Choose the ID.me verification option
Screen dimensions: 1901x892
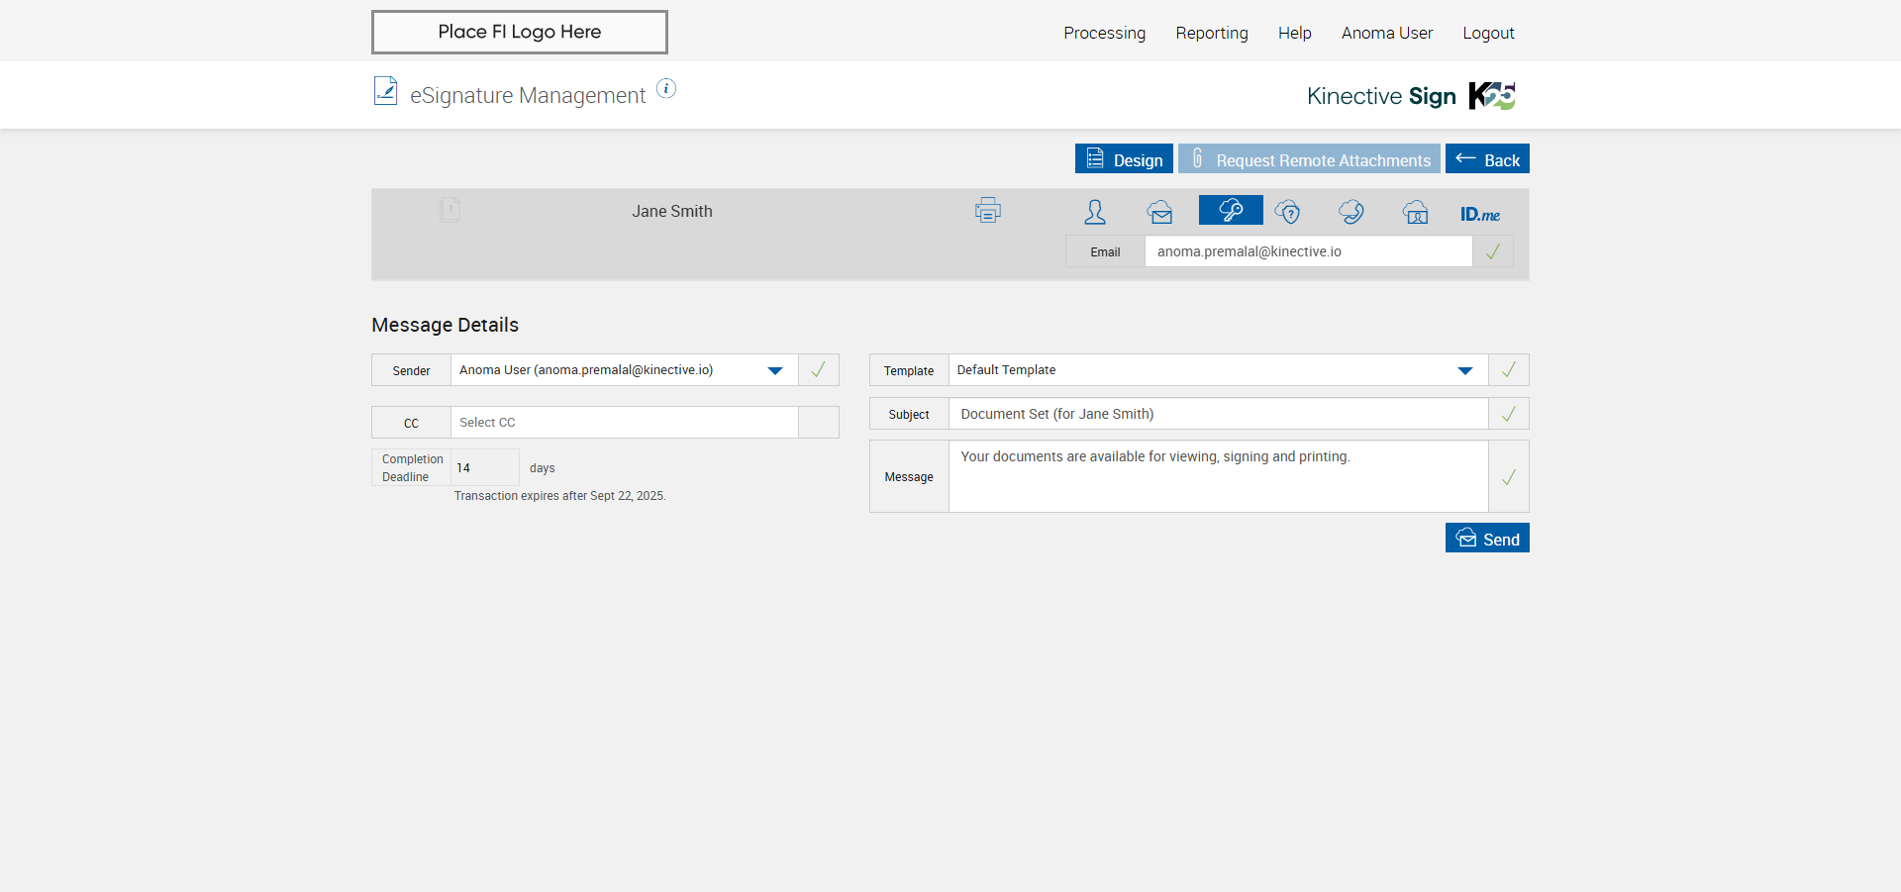click(1479, 214)
